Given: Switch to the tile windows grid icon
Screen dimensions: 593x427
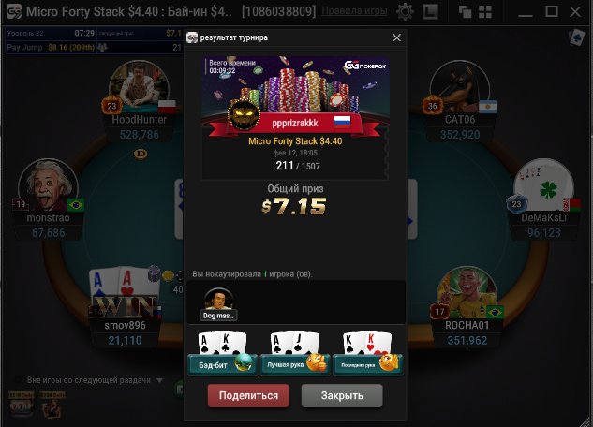Looking at the screenshot, I should click(485, 12).
